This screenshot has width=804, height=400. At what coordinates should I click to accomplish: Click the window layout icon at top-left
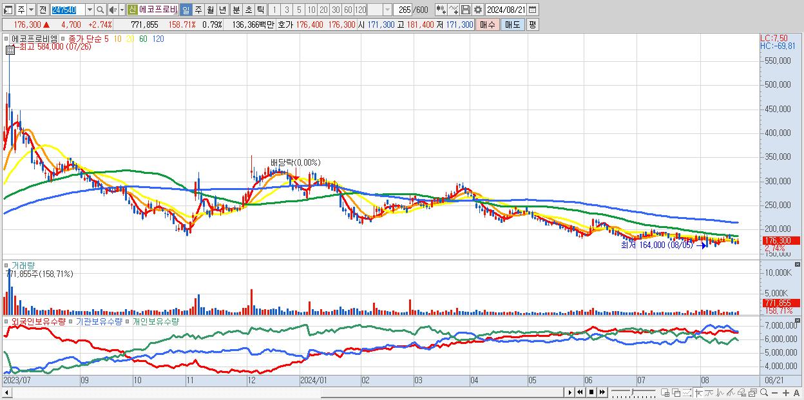[x=8, y=10]
